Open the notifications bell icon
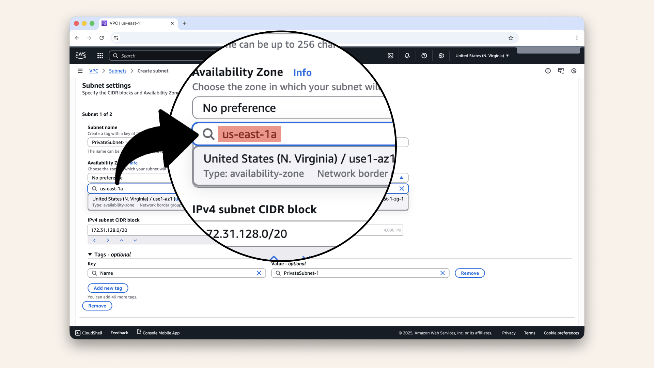Viewport: 654px width, 368px height. coord(407,55)
